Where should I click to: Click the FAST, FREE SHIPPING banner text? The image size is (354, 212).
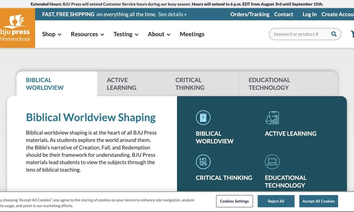coord(68,15)
